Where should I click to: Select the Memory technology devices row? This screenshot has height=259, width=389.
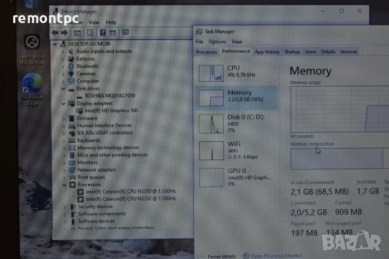tap(108, 148)
